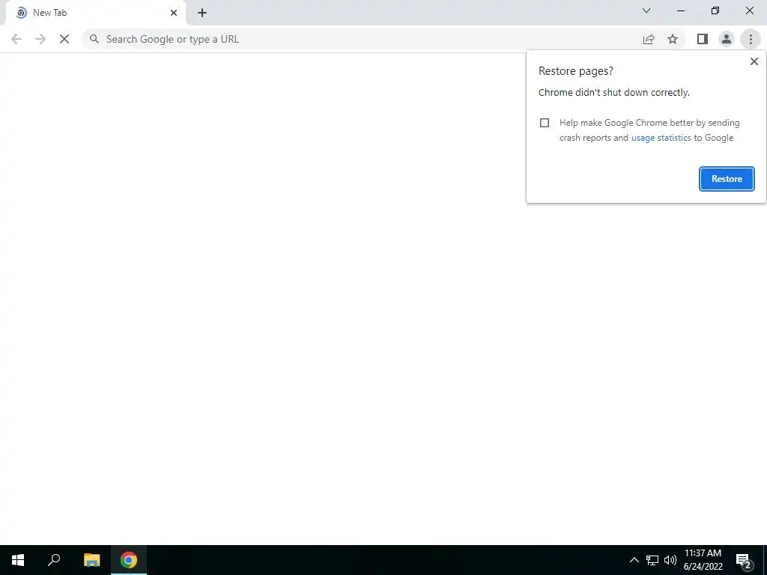Image resolution: width=767 pixels, height=575 pixels.
Task: Open the Action Center notifications icon
Action: tap(744, 560)
